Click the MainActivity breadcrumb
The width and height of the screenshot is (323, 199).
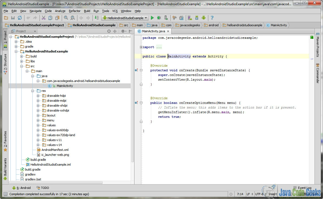click(x=277, y=25)
